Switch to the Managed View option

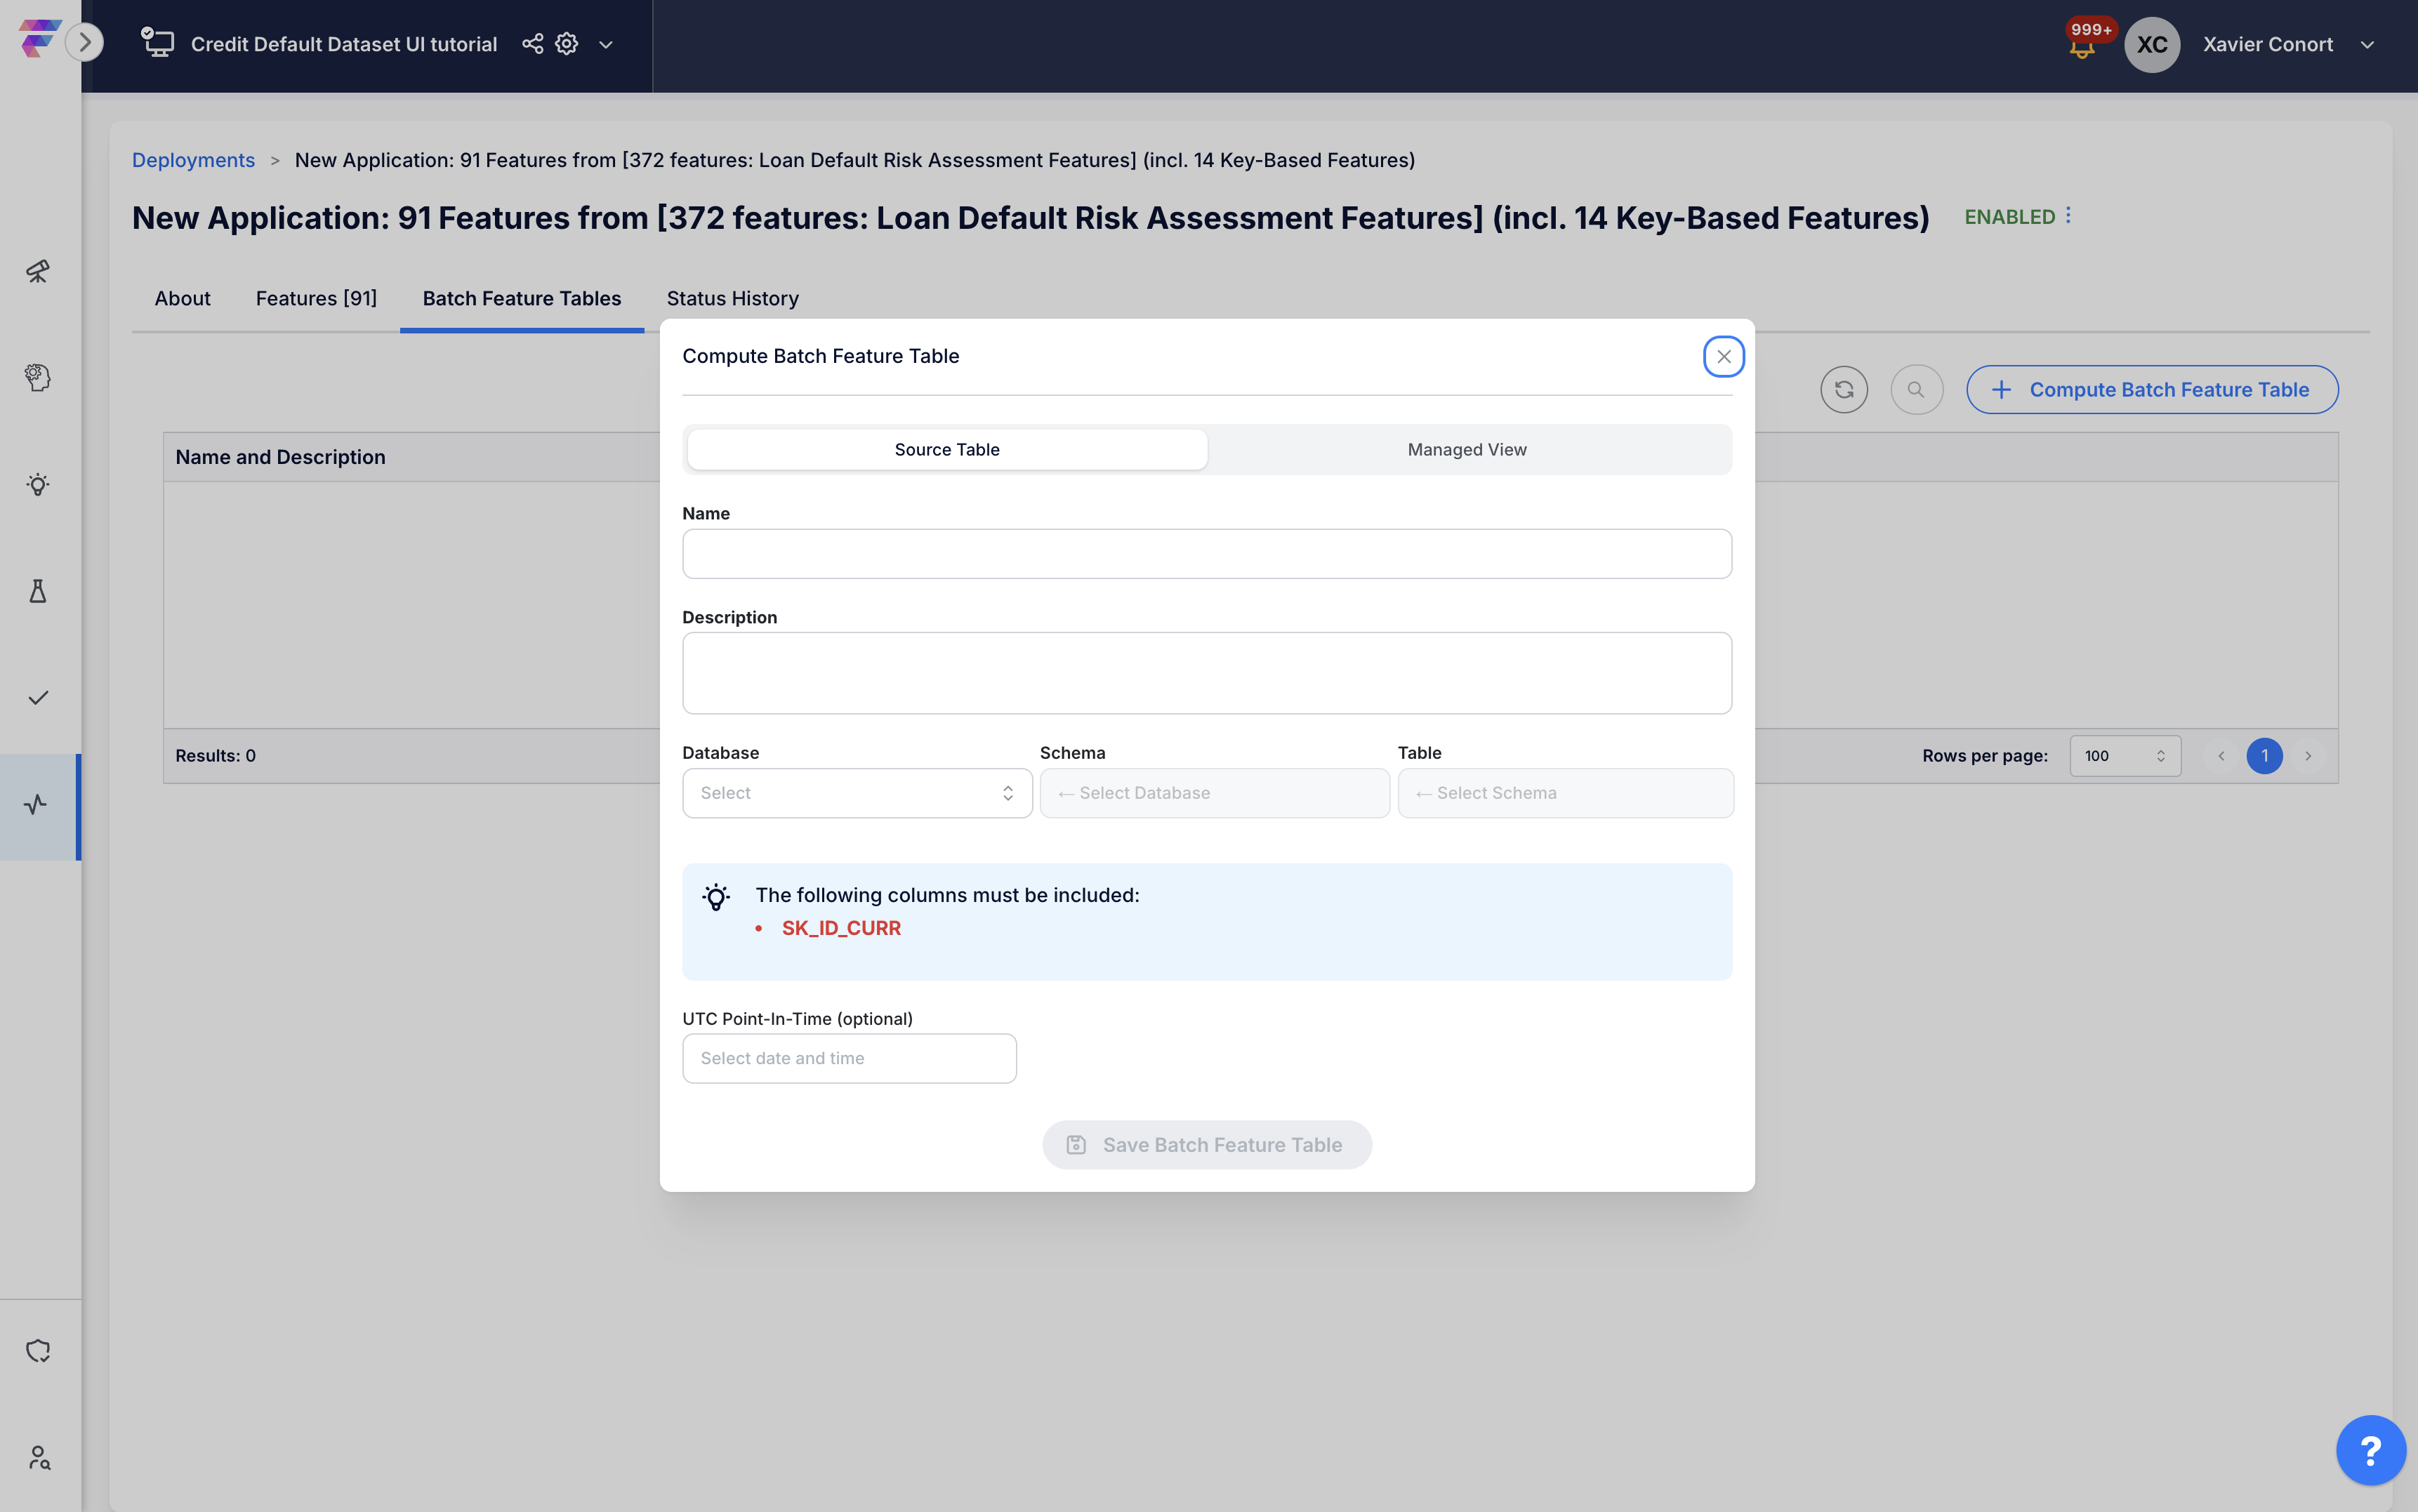(1466, 450)
